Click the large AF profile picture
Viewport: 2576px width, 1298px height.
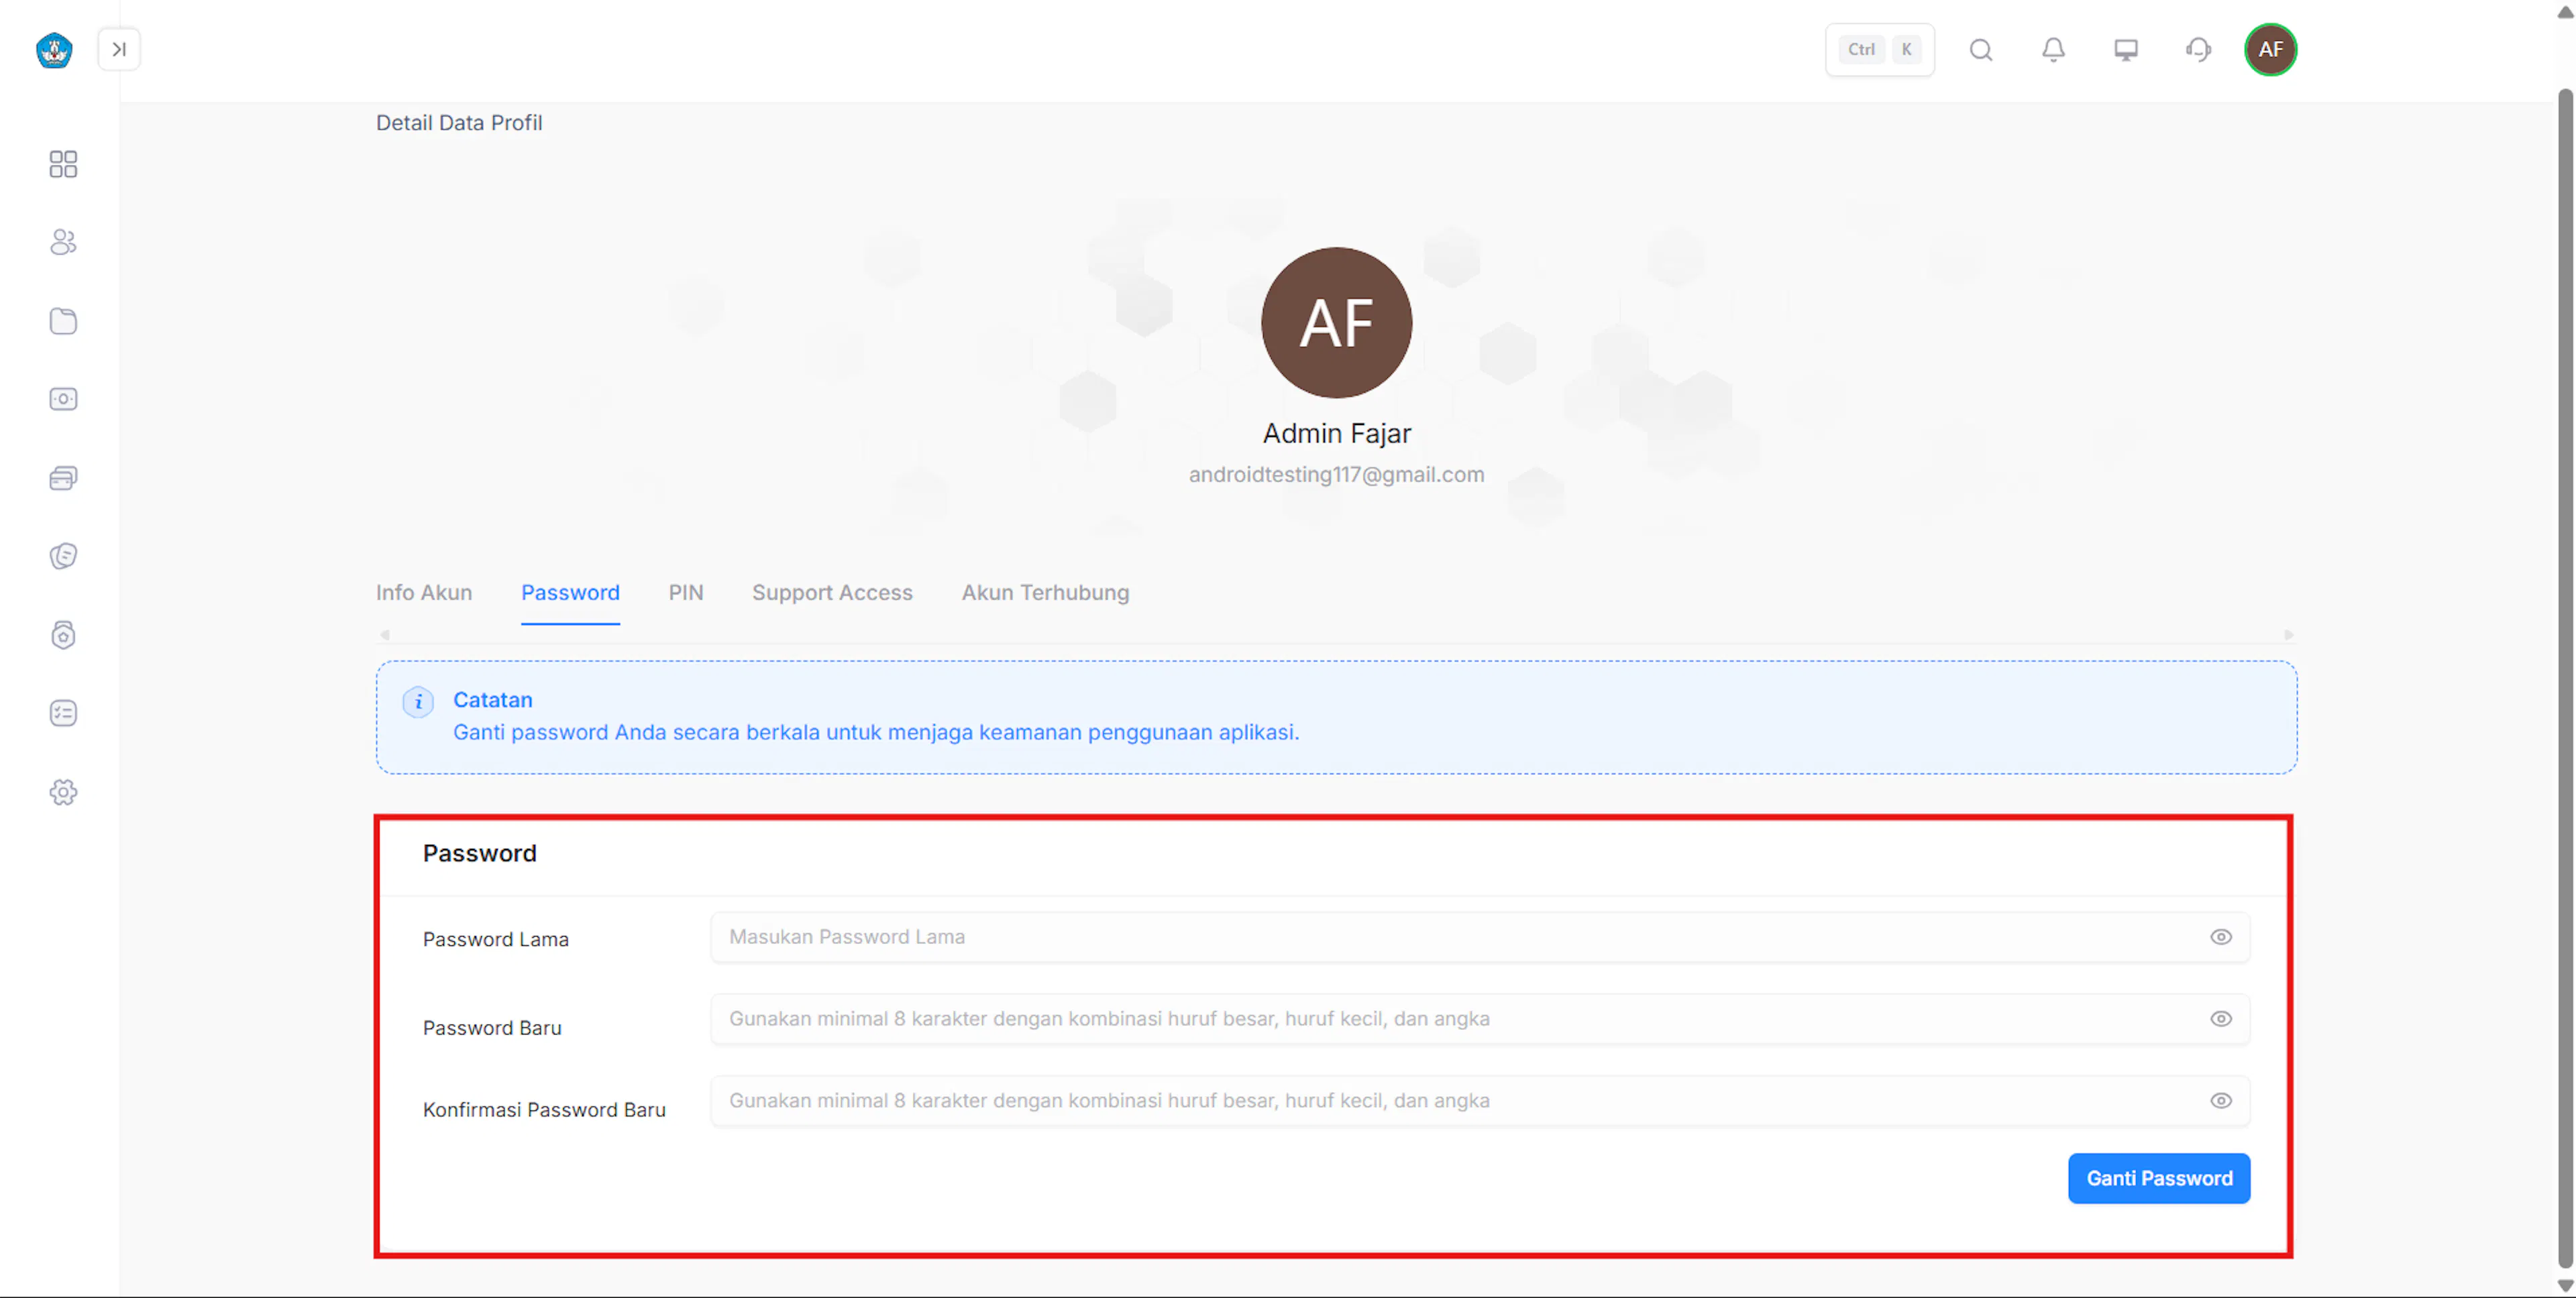[x=1336, y=322]
